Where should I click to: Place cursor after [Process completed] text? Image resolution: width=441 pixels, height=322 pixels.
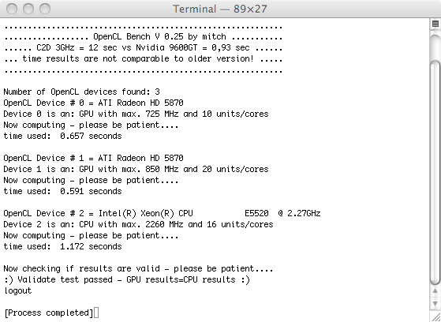click(x=96, y=313)
